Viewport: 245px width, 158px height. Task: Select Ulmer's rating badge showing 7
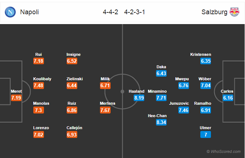[205, 135]
